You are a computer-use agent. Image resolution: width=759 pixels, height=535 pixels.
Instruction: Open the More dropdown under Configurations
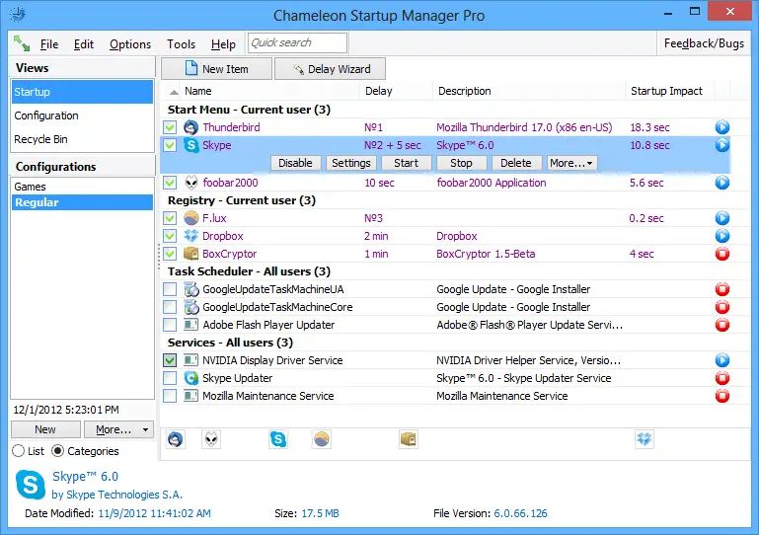(x=118, y=429)
